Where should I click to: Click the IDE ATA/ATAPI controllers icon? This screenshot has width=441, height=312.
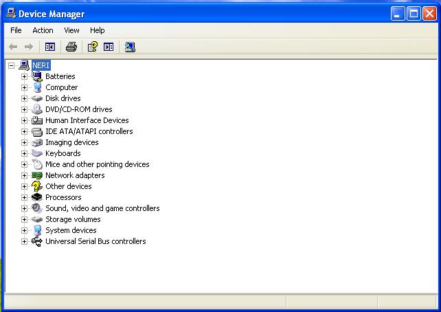click(37, 131)
